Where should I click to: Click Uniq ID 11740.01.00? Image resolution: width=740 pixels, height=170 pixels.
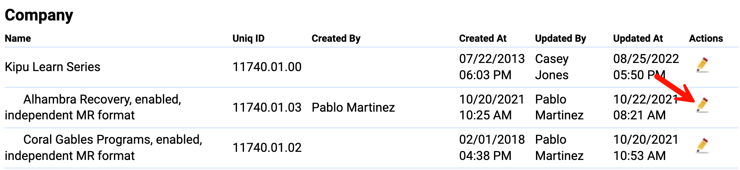tap(267, 67)
